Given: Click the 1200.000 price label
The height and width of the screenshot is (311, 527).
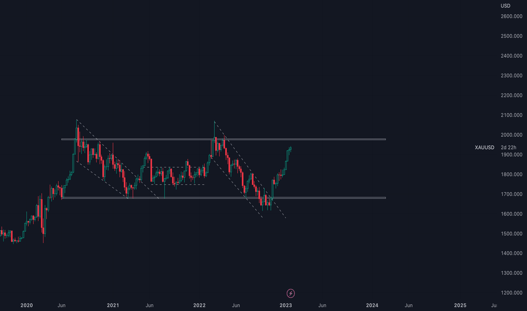Looking at the screenshot, I should [512, 293].
